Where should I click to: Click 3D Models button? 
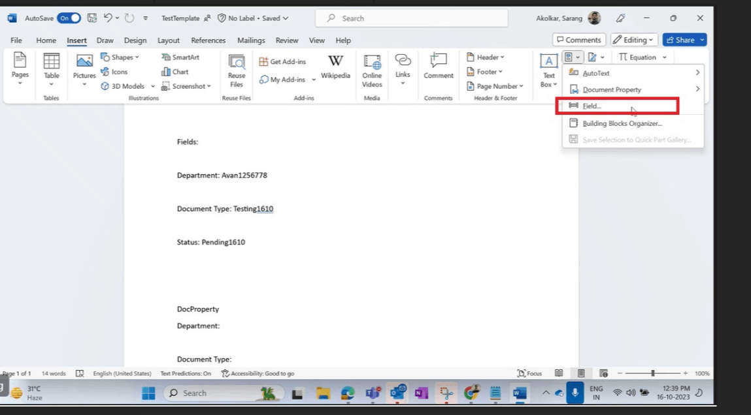(x=123, y=86)
